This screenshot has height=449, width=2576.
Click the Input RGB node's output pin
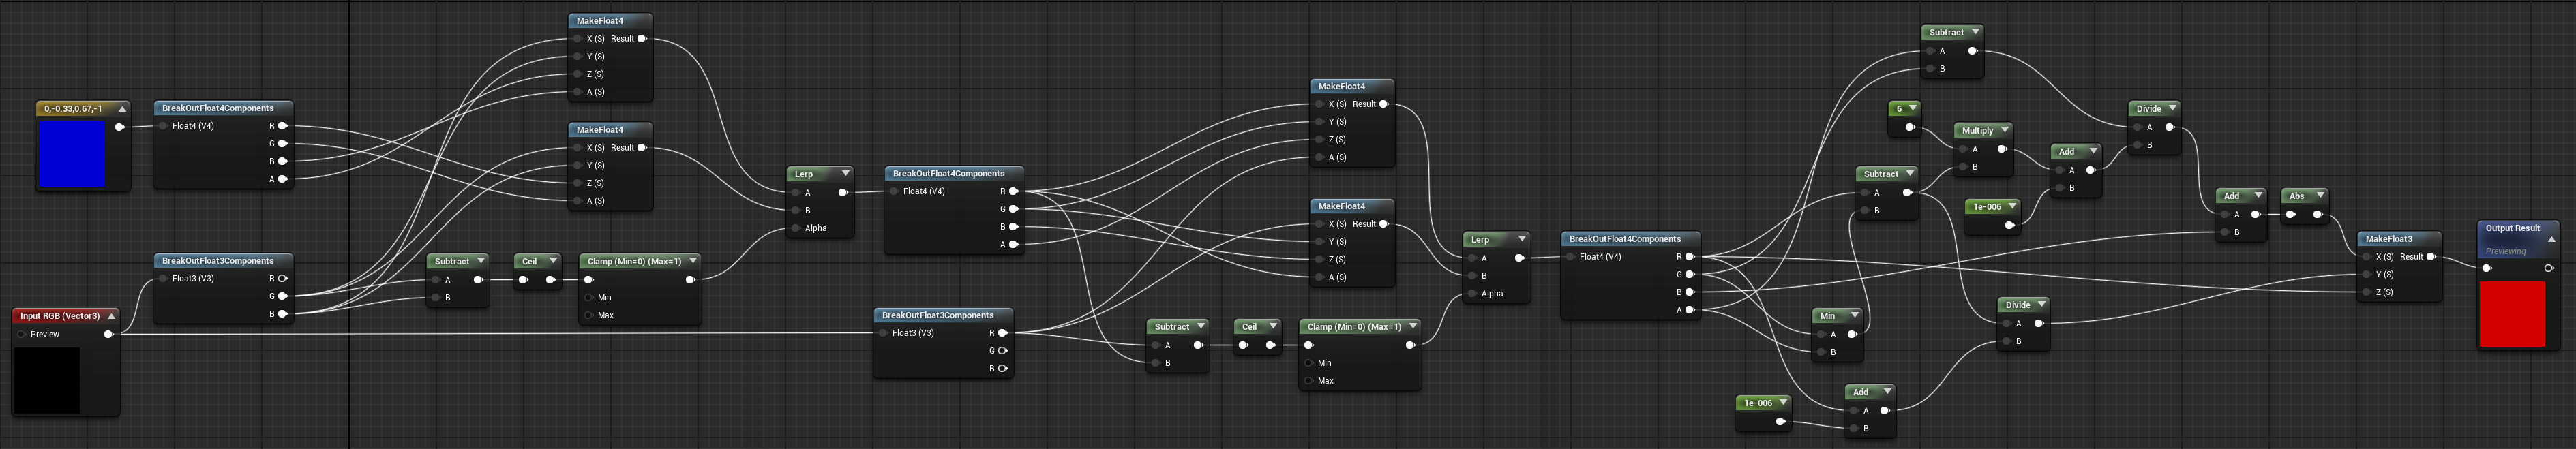point(109,334)
